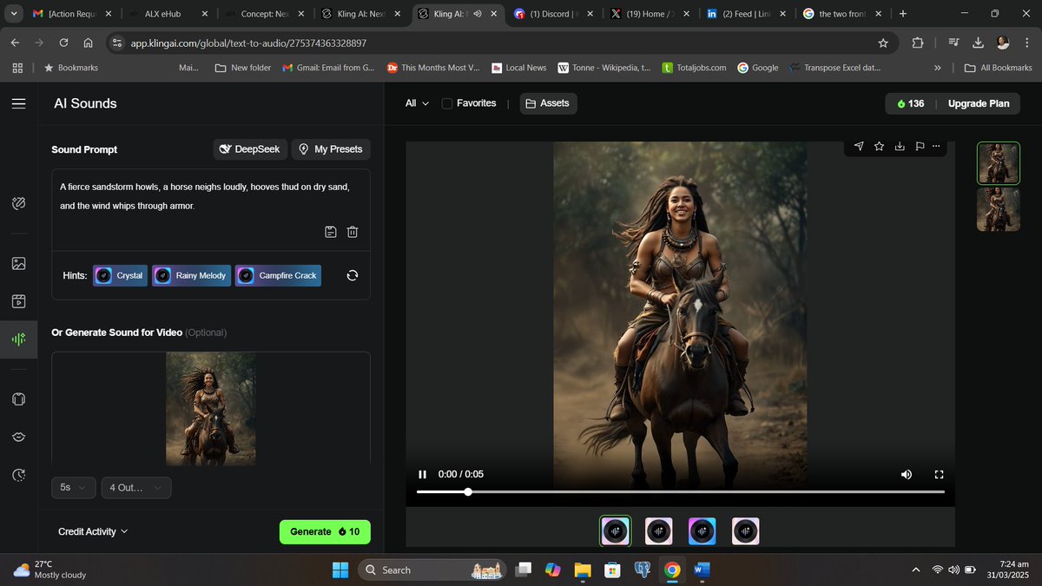Open the AI Videos sidebar icon

pos(18,301)
